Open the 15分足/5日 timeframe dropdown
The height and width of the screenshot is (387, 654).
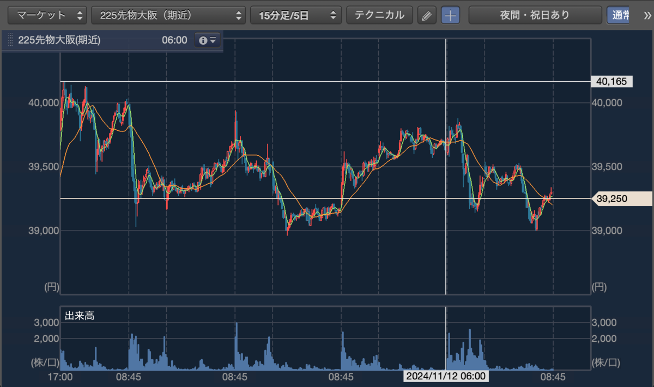tap(296, 15)
